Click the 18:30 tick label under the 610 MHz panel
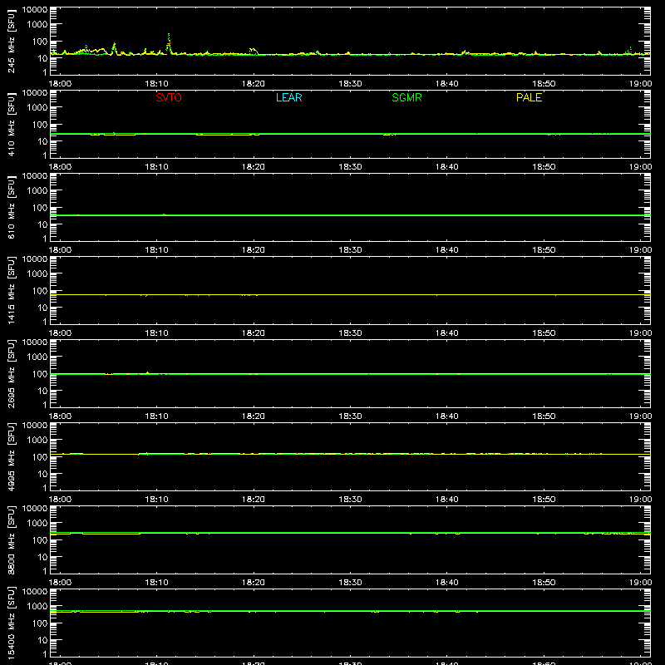This screenshot has width=665, height=665. (x=350, y=250)
